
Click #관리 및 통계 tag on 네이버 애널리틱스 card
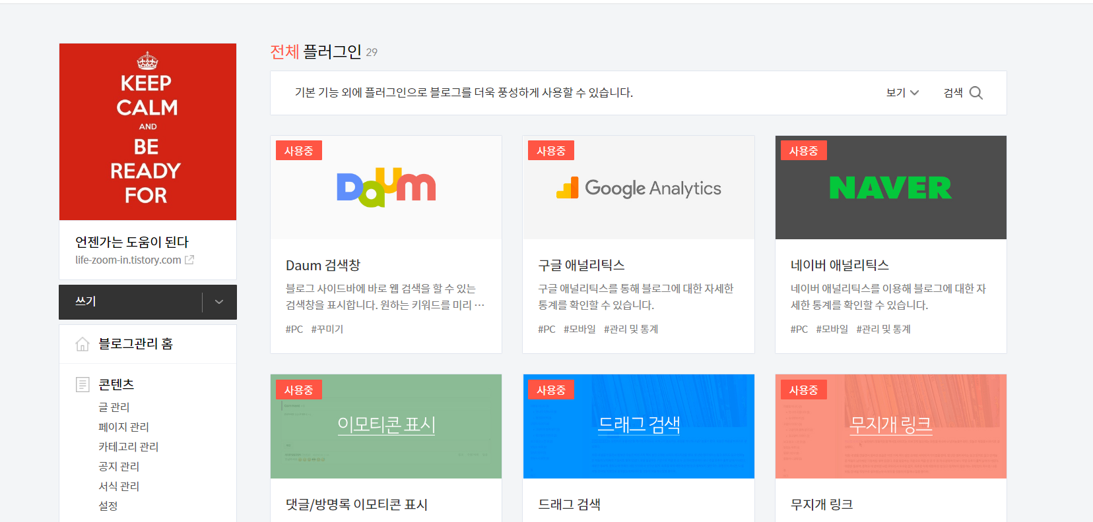click(883, 329)
